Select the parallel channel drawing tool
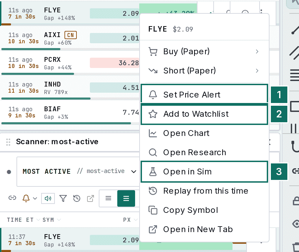Image resolution: width=299 pixels, height=252 pixels. [x=295, y=53]
